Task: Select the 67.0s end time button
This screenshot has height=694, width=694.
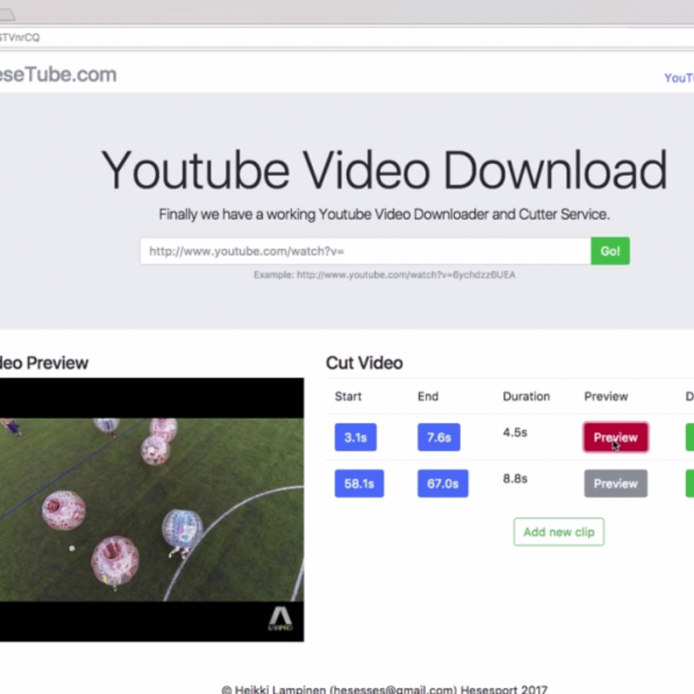Action: pos(443,484)
